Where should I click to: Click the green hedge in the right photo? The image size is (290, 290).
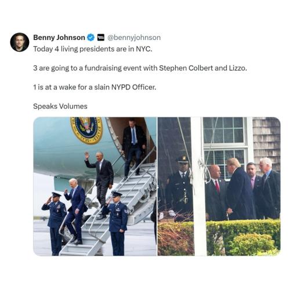click(x=243, y=237)
